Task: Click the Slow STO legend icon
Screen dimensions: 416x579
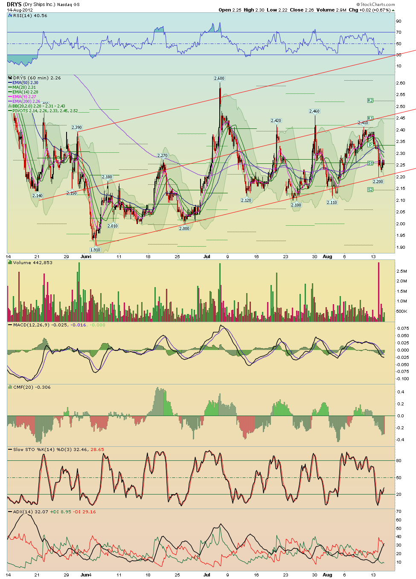Action: pyautogui.click(x=10, y=449)
